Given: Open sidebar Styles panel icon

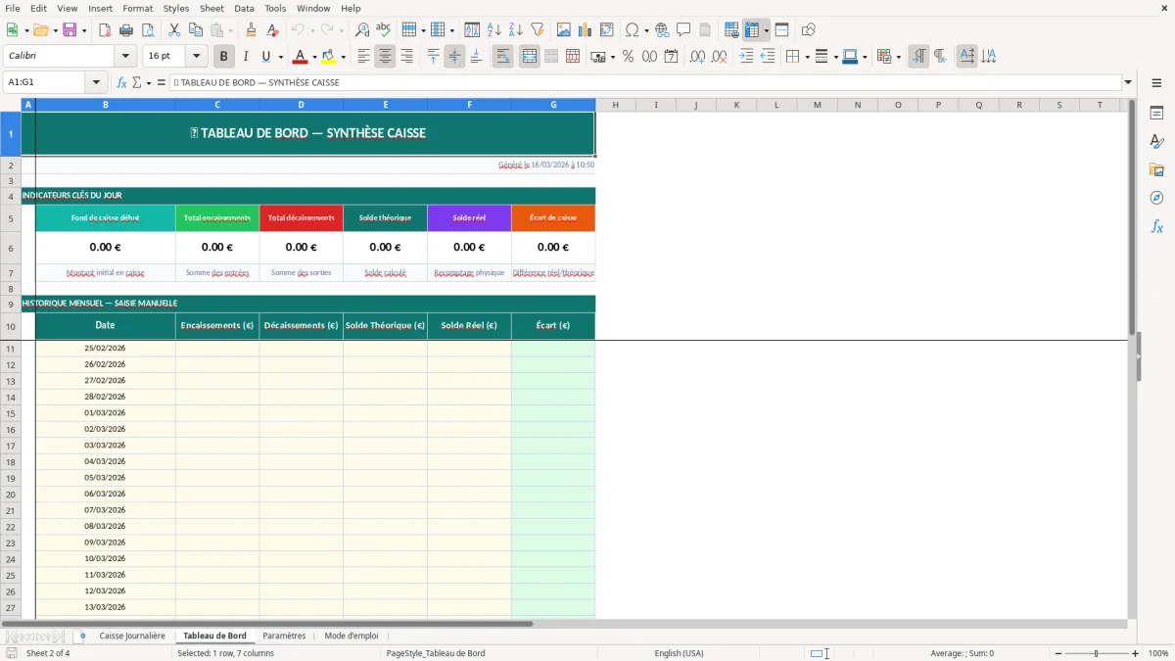Looking at the screenshot, I should click(x=1156, y=142).
